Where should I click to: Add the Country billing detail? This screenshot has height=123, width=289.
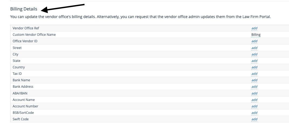click(254, 67)
